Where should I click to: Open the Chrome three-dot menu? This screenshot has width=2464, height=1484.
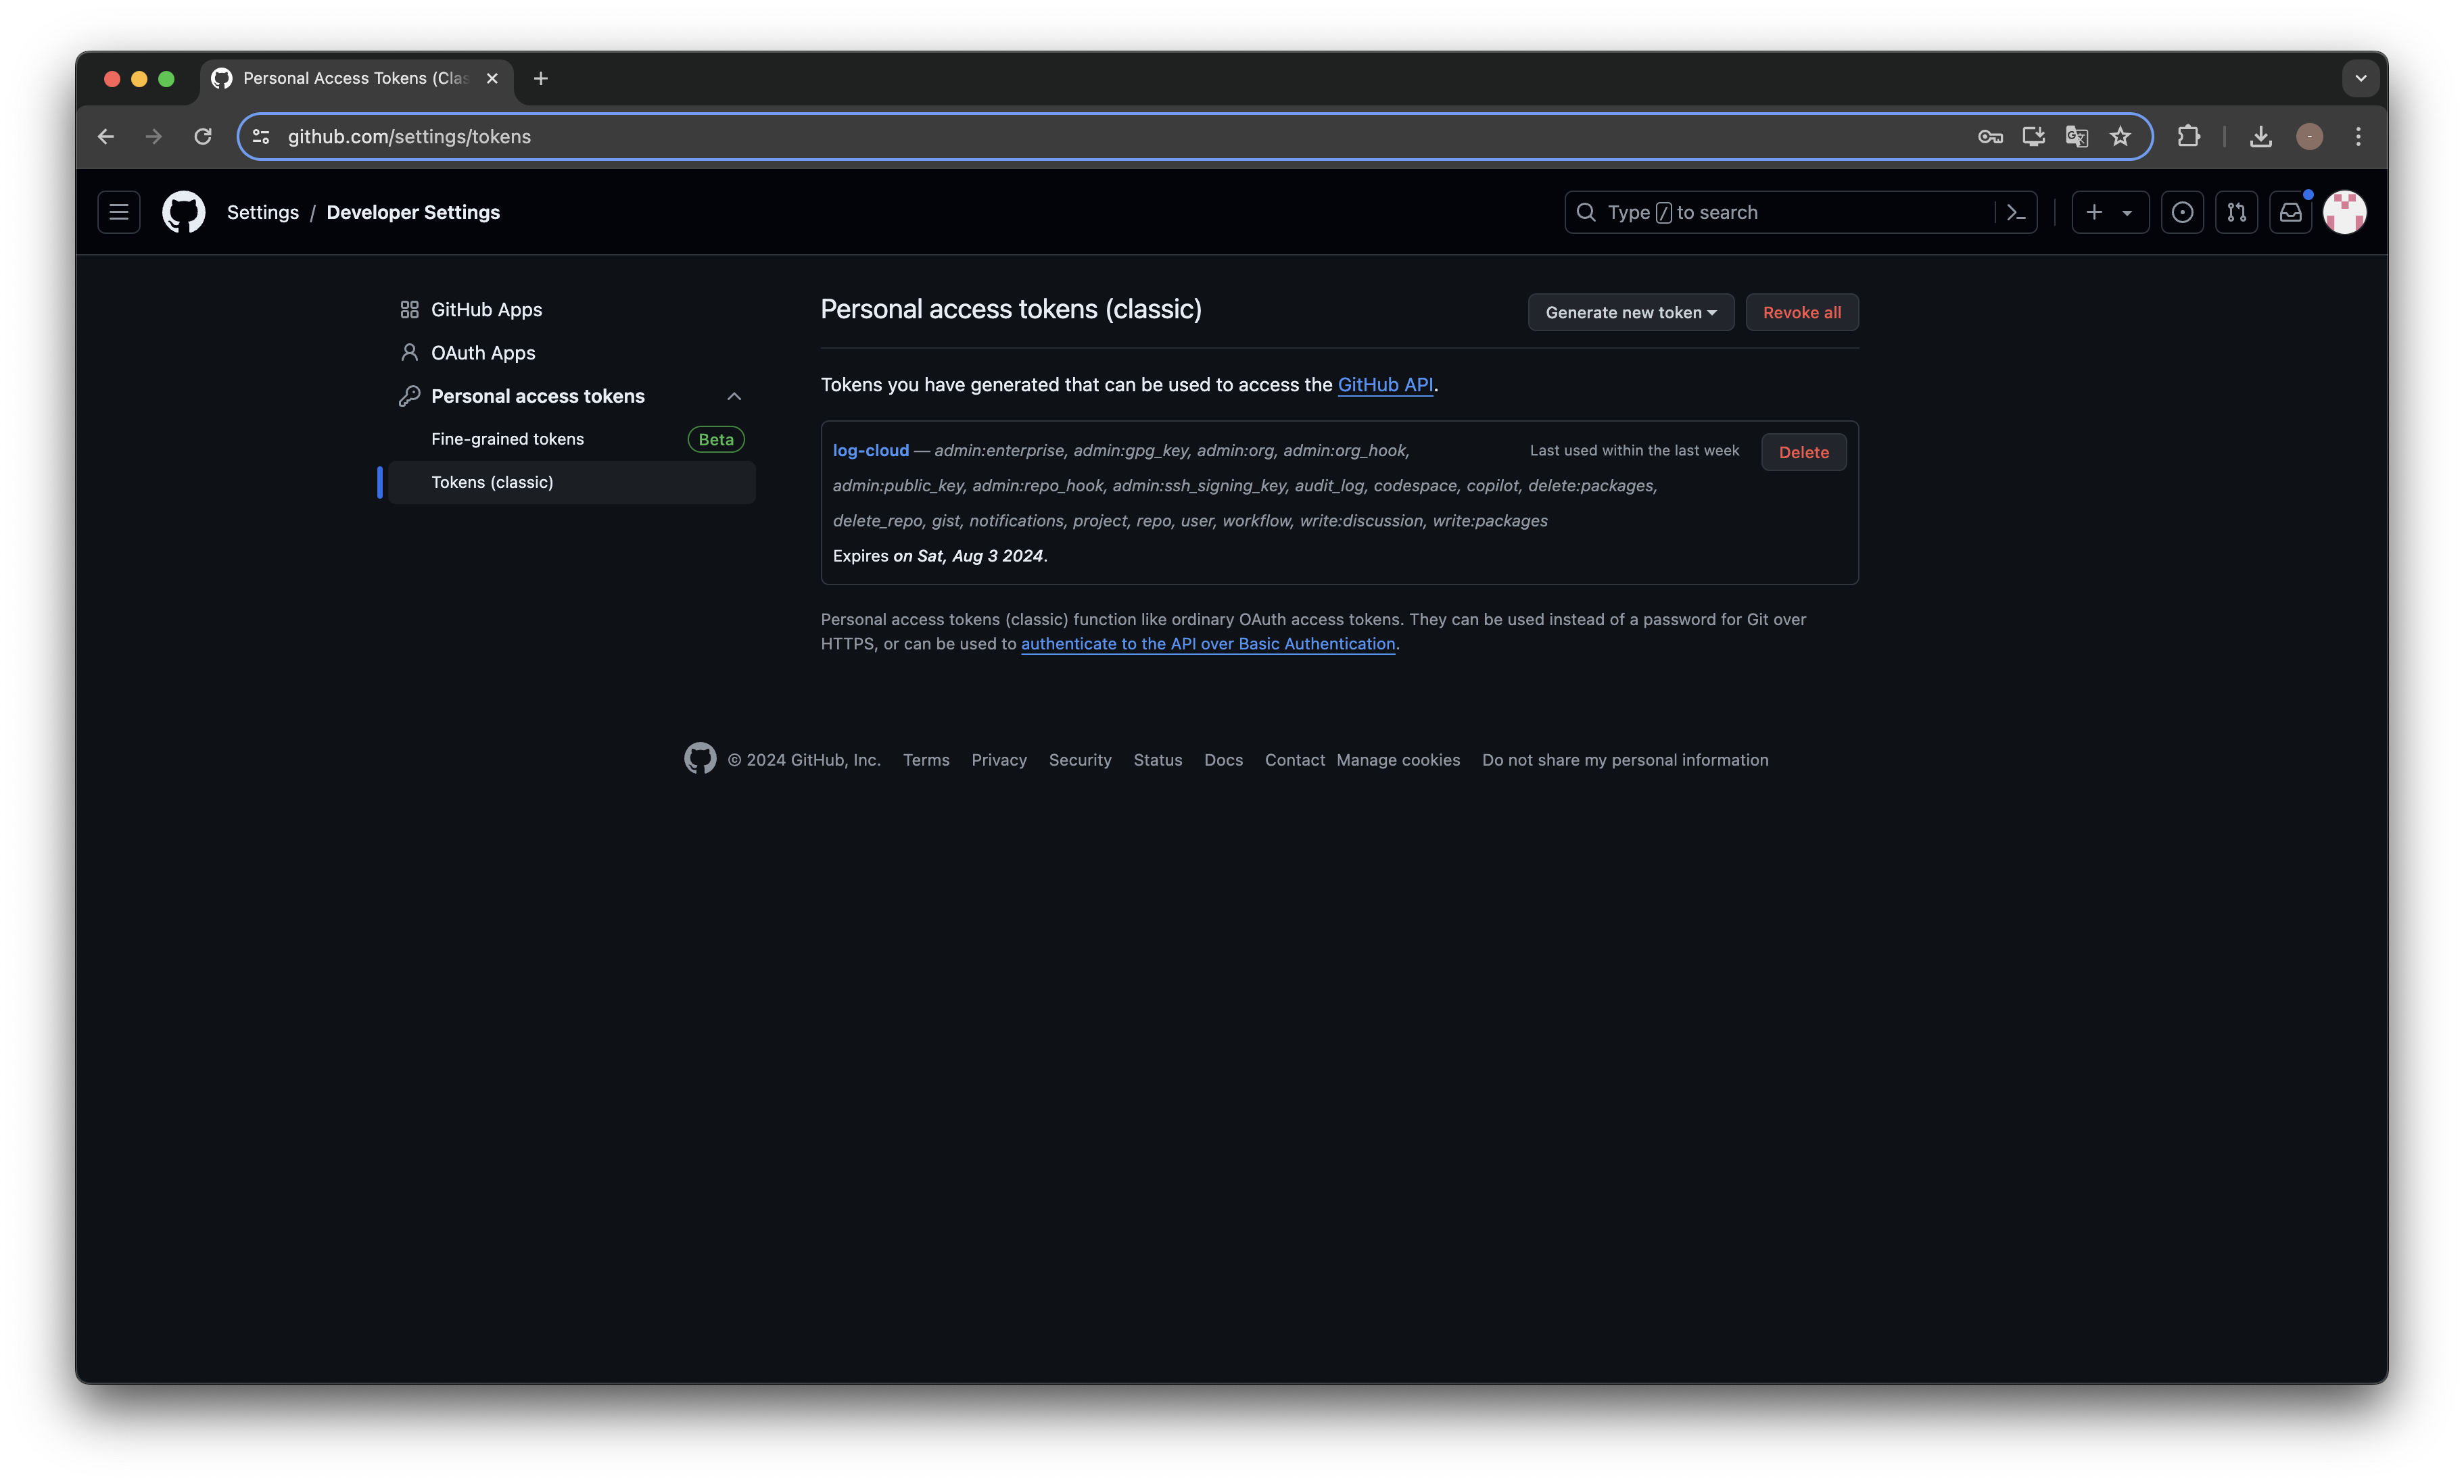coord(2358,136)
